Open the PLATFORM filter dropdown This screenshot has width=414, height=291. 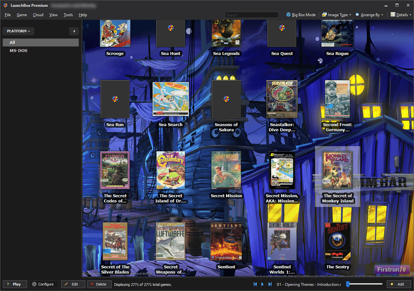coord(18,31)
